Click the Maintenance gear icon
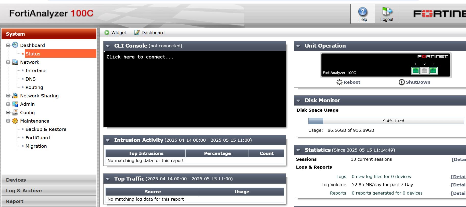Screen dimensions: 466x207 click(15, 121)
